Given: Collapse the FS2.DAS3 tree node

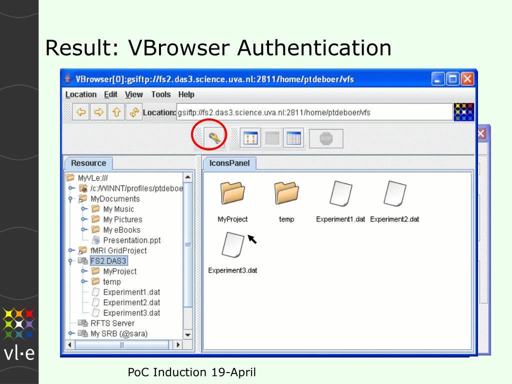Looking at the screenshot, I should [x=70, y=260].
